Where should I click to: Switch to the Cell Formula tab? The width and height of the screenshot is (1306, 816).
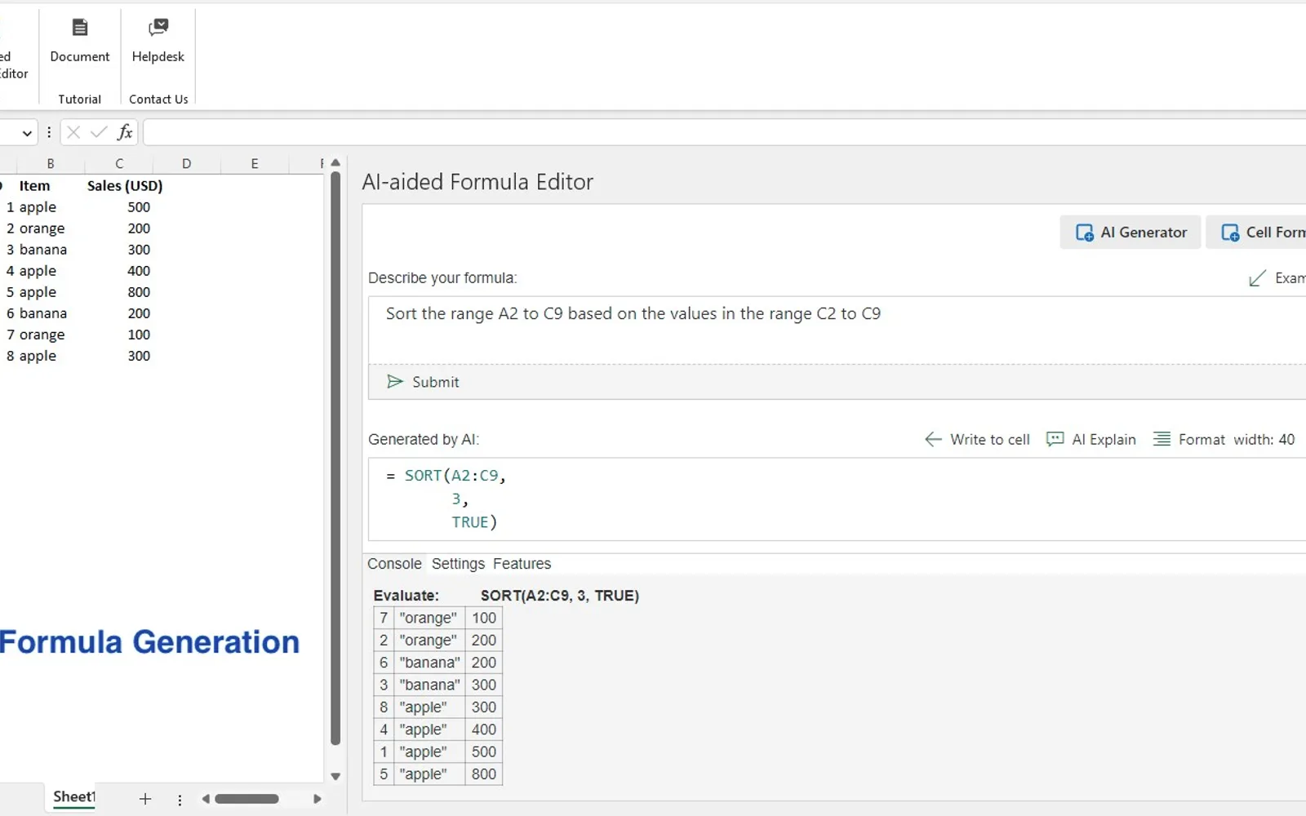click(x=1256, y=233)
